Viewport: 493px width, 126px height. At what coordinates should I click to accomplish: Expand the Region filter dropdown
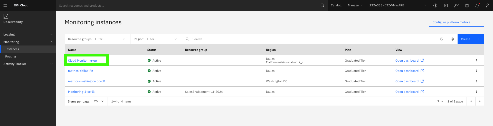156,39
